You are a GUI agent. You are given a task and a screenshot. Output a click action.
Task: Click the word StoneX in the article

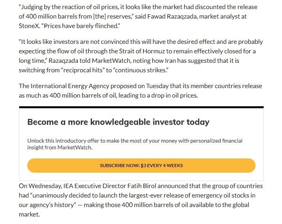pyautogui.click(x=29, y=25)
